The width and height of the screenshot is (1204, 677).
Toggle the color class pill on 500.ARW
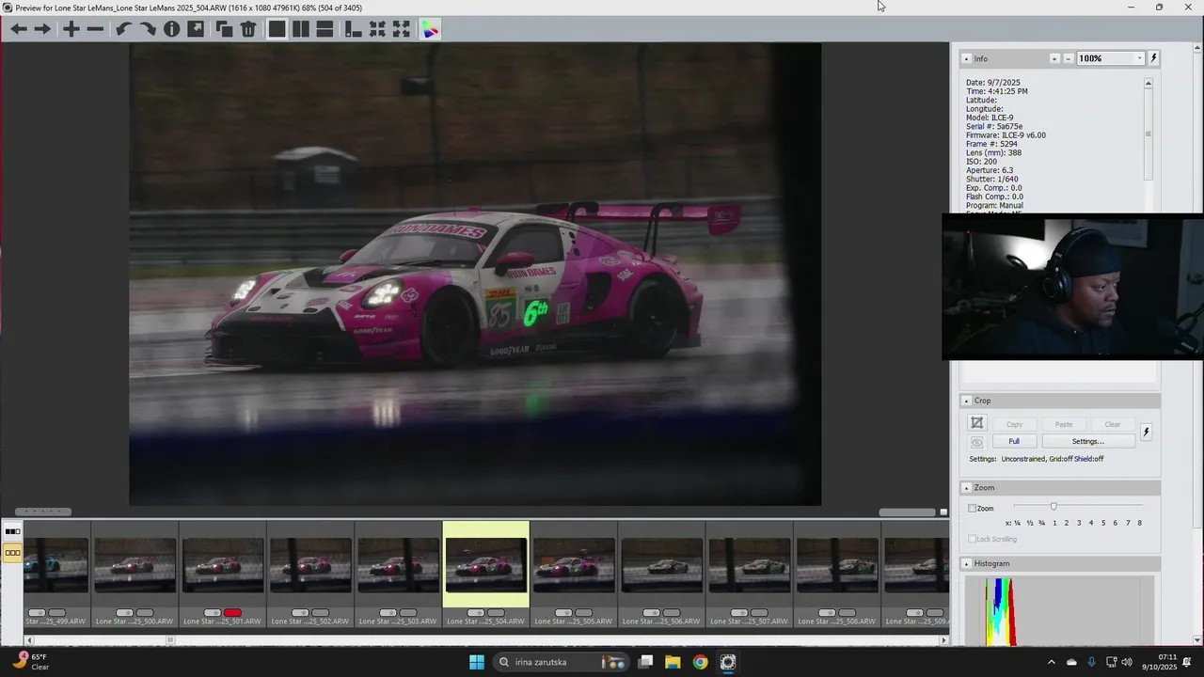click(x=145, y=613)
